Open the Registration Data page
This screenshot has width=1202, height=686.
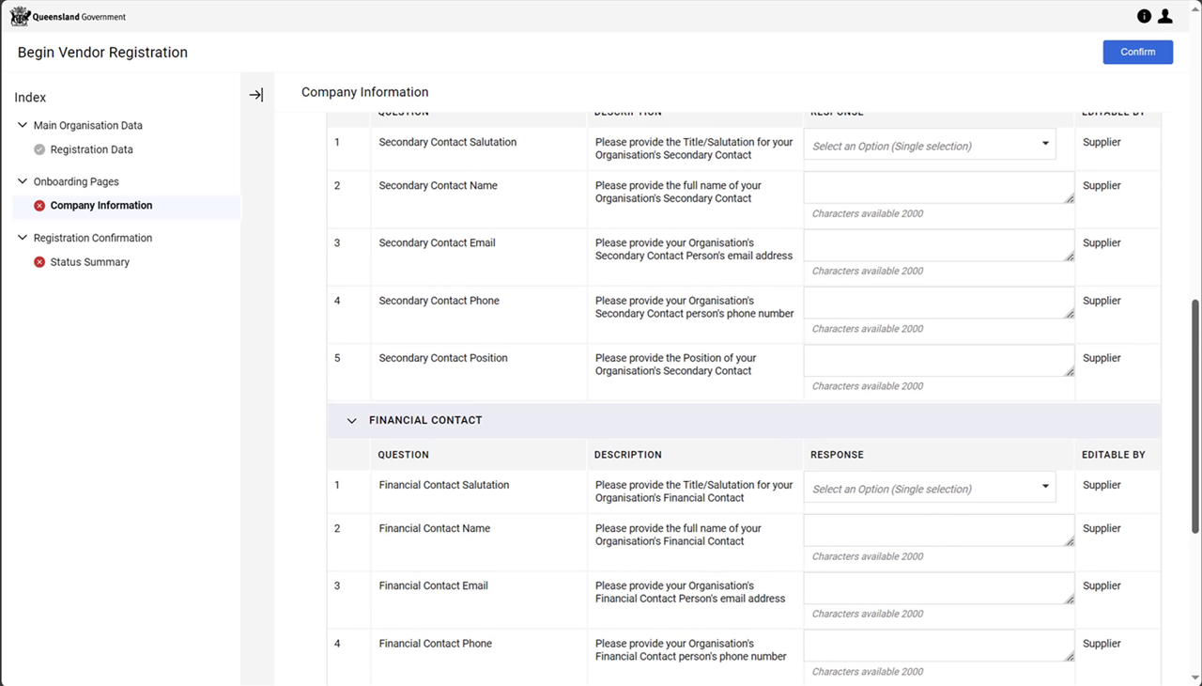pos(91,149)
